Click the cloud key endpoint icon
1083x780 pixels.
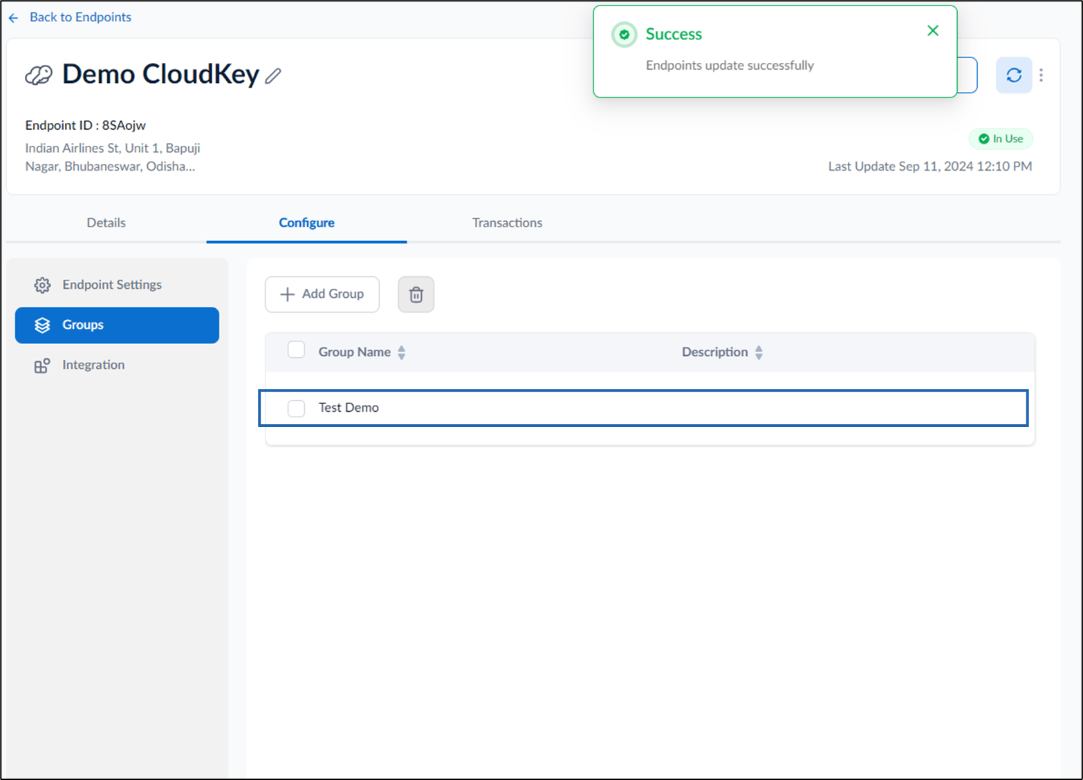tap(39, 75)
